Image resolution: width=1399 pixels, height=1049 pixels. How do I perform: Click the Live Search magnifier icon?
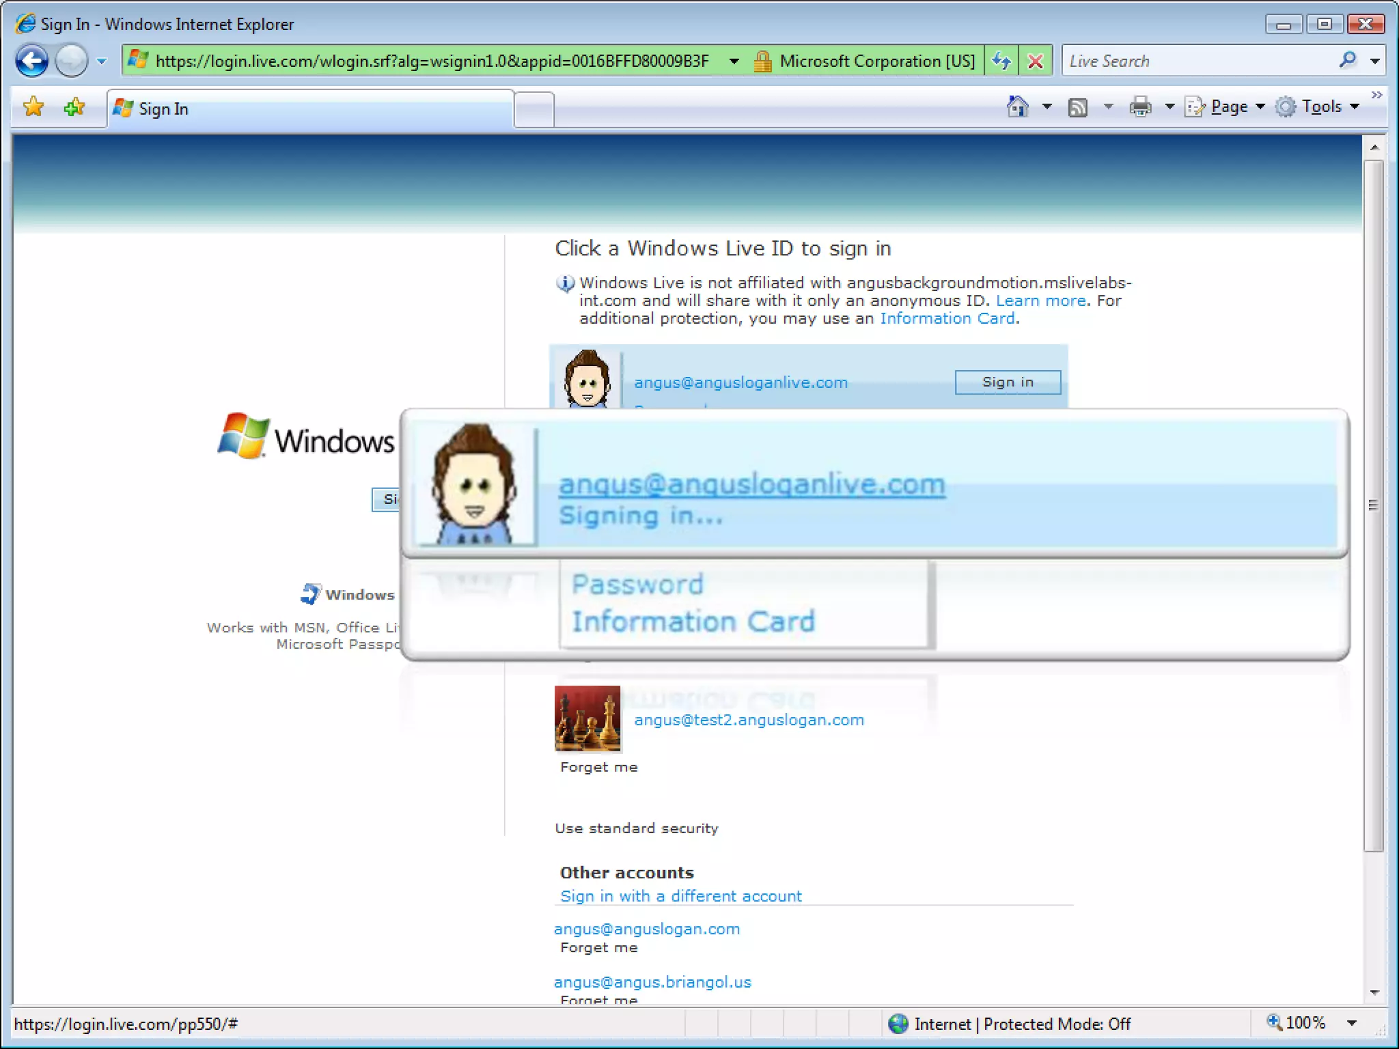(1348, 60)
